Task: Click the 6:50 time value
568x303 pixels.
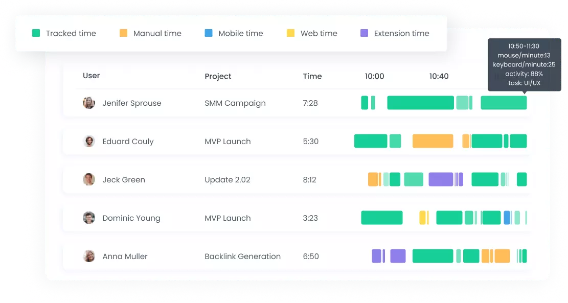Action: coord(311,257)
